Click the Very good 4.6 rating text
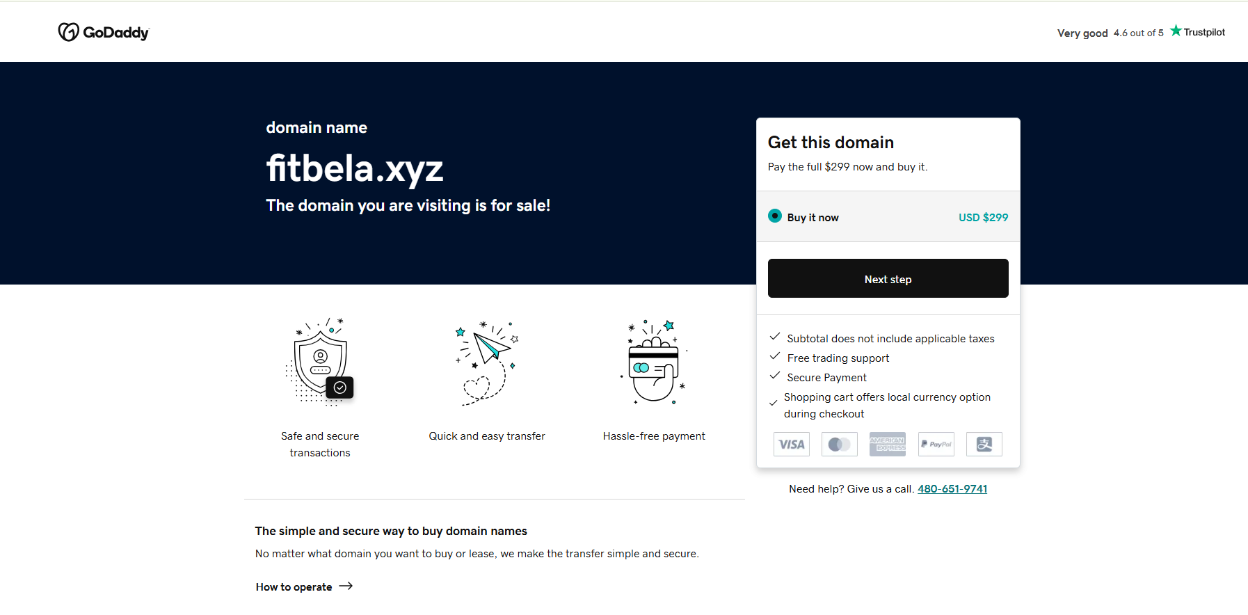1248x615 pixels. (x=1110, y=33)
